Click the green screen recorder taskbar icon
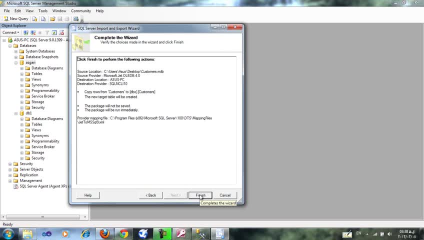The width and height of the screenshot is (424, 240). (x=162, y=234)
